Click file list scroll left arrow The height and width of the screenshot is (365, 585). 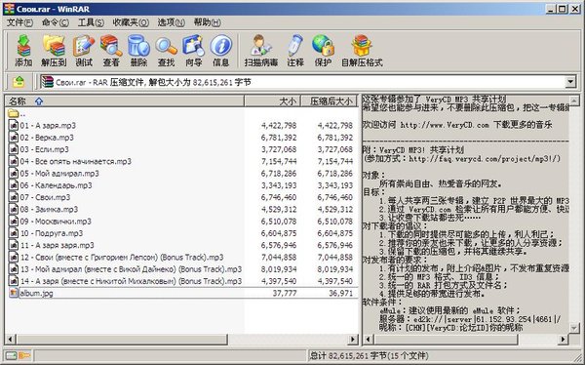point(10,340)
